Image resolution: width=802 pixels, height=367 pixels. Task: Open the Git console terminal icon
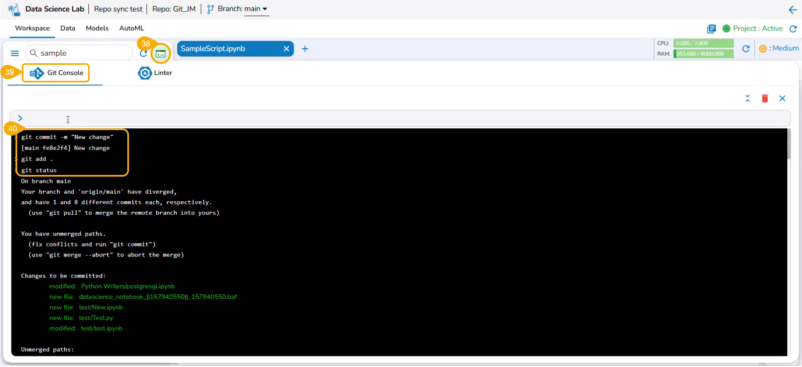[x=161, y=54]
